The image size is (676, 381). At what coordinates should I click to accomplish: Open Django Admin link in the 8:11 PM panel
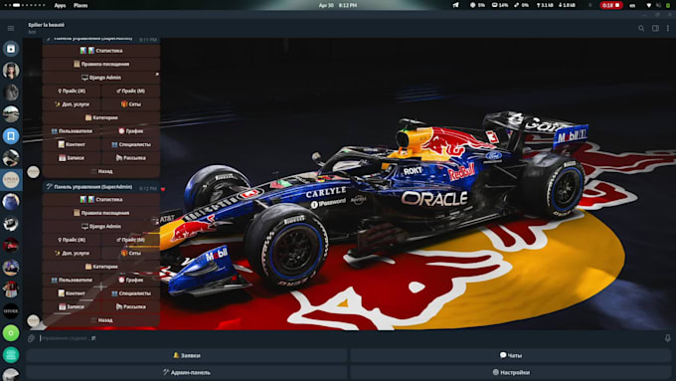(101, 78)
